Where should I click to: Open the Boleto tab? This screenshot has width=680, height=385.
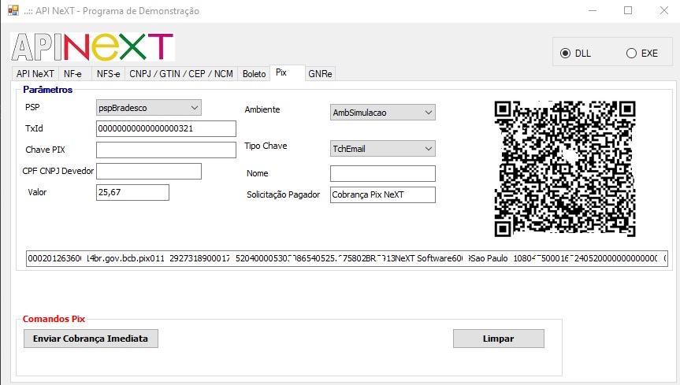click(254, 73)
